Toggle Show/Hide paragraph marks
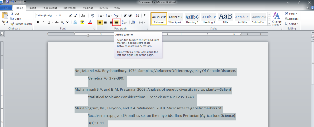 tap(145, 15)
